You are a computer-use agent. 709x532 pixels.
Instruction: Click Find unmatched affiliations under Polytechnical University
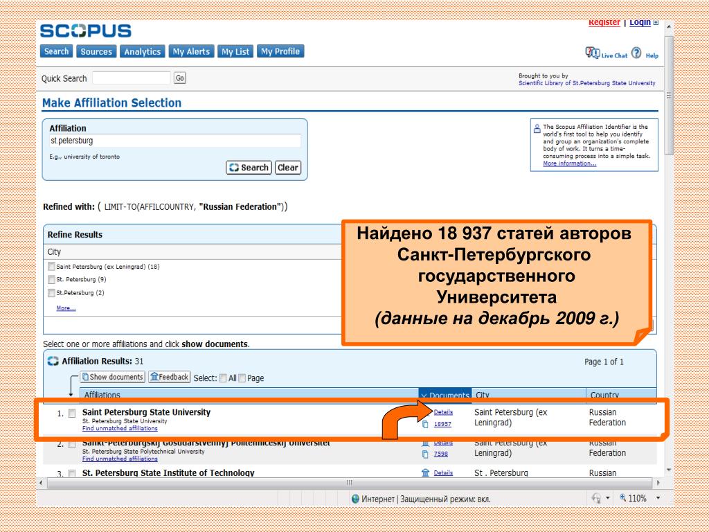click(x=120, y=459)
